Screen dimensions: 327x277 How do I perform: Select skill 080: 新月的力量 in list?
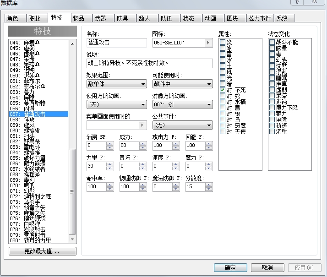click(39, 240)
